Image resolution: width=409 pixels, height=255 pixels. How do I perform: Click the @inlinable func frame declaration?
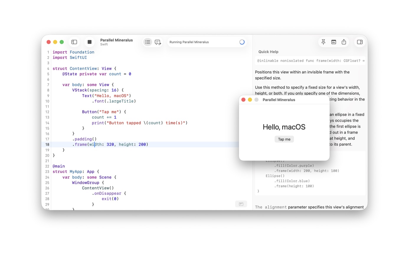311,61
